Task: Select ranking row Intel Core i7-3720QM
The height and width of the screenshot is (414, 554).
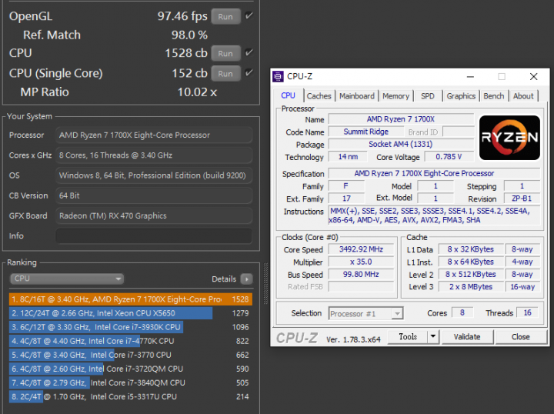Action: pos(131,369)
